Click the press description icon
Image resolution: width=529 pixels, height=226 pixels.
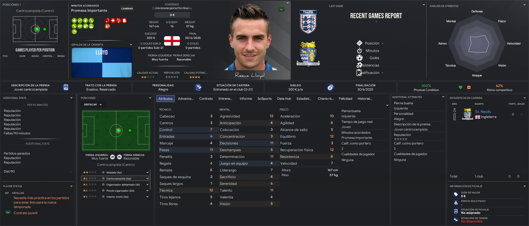(66, 87)
